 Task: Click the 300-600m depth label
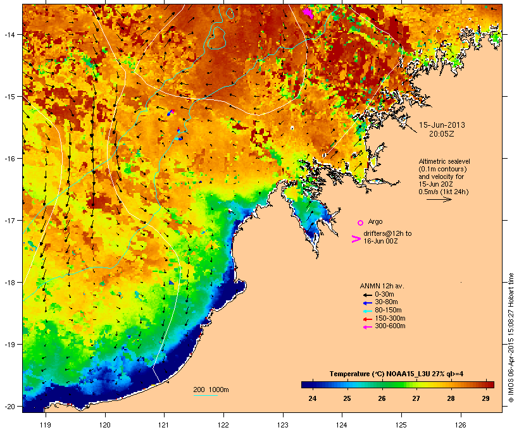[x=391, y=326]
